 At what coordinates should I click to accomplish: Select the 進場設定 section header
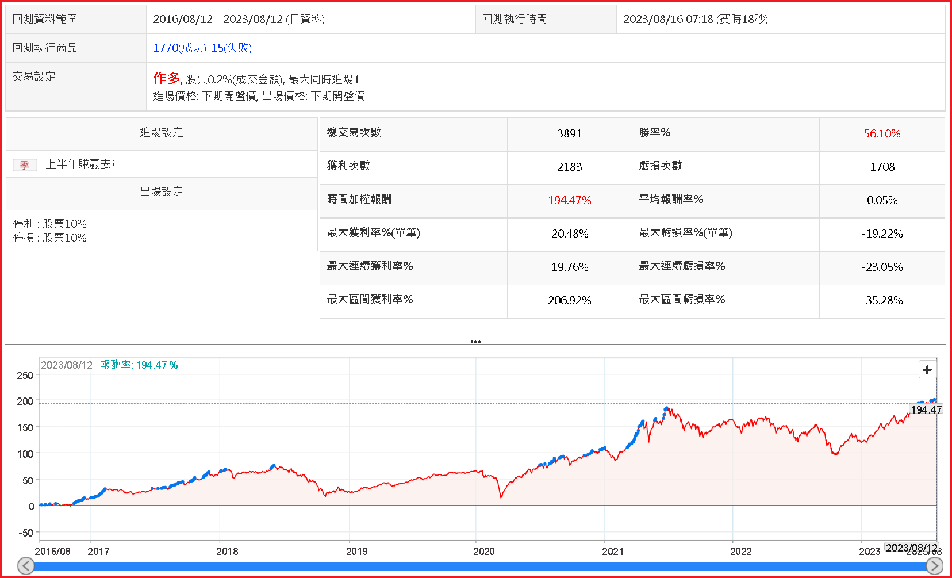click(162, 133)
